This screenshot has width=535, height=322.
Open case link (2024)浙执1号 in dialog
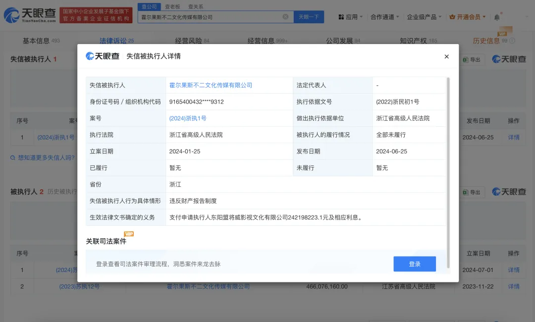188,118
